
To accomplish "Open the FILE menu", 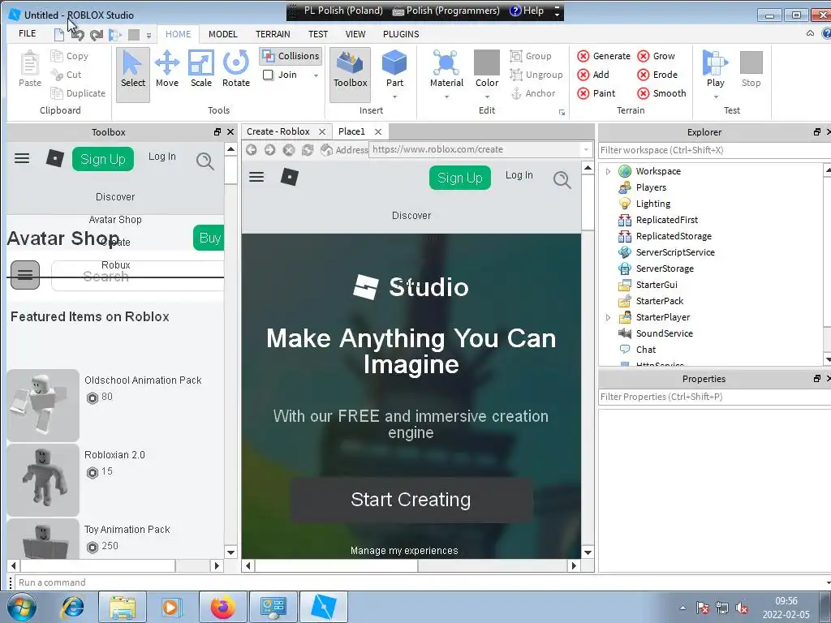I will [x=27, y=34].
